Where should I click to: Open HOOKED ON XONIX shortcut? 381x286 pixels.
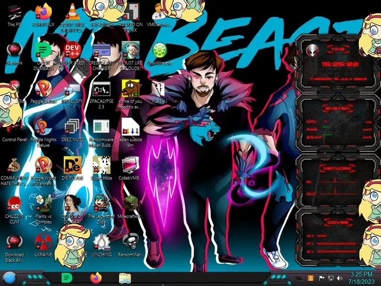[131, 18]
